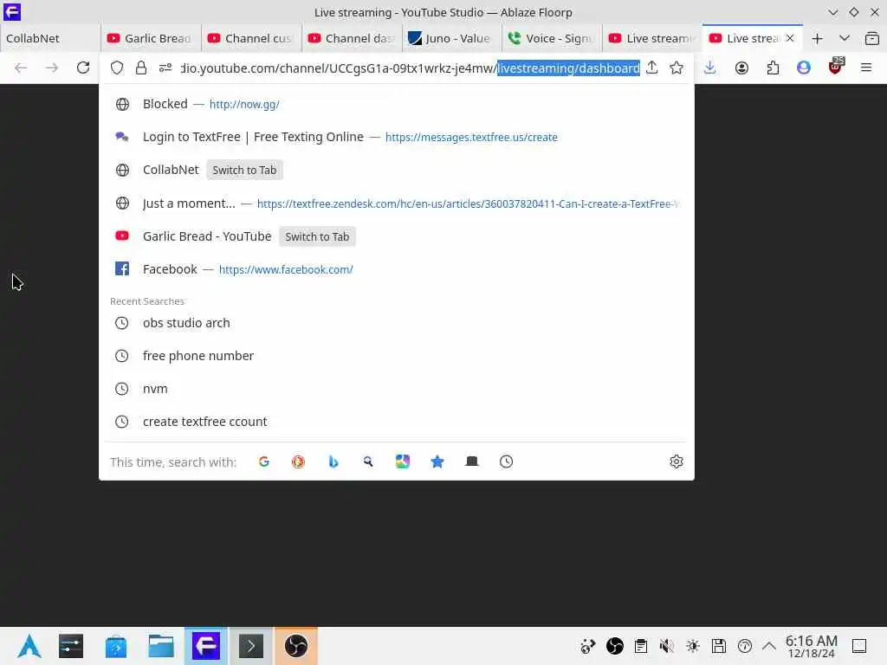Open the file manager from taskbar

(x=160, y=646)
